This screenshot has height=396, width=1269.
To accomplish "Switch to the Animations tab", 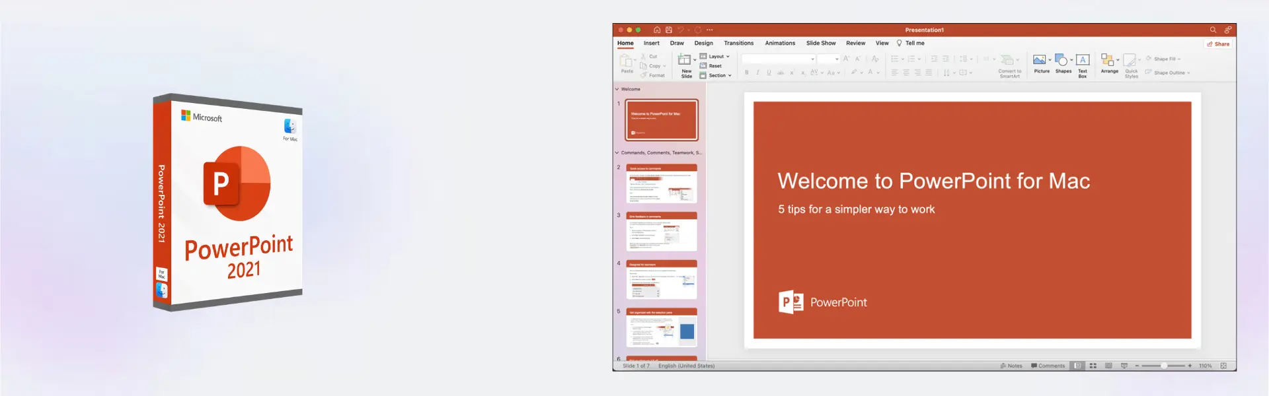I will (x=780, y=43).
